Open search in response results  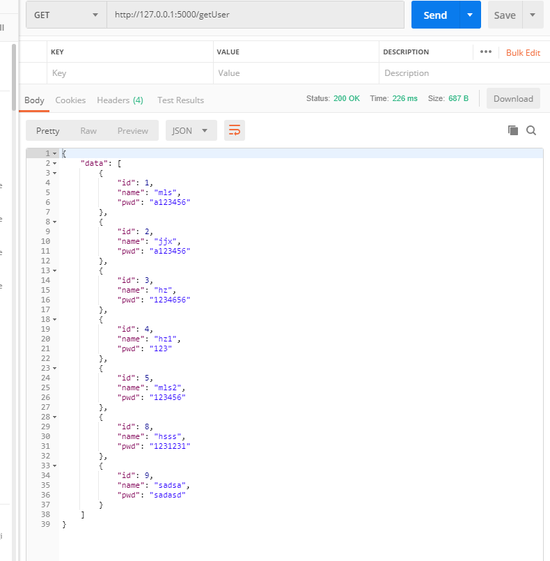click(531, 130)
